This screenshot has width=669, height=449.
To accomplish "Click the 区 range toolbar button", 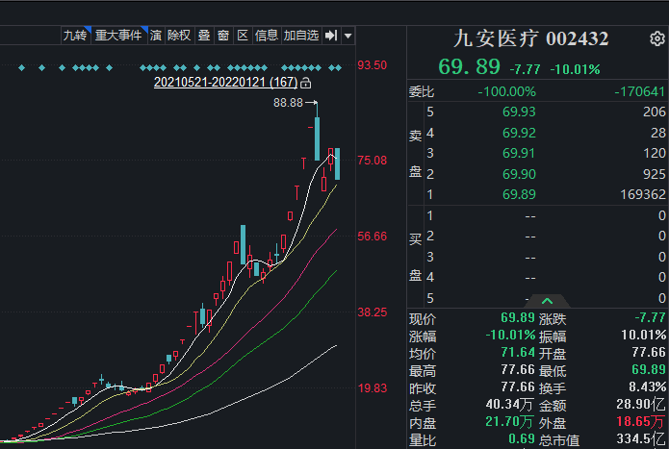I will point(242,36).
